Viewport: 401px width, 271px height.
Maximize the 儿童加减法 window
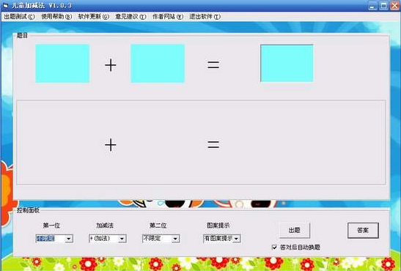383,6
